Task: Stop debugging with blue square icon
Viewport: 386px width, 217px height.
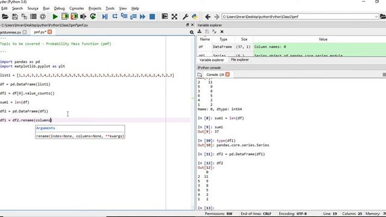Action: [152, 16]
